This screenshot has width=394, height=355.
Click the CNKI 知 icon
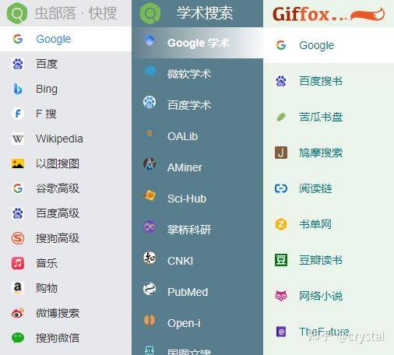click(x=150, y=258)
